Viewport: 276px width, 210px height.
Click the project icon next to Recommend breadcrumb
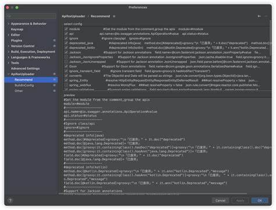[114, 16]
